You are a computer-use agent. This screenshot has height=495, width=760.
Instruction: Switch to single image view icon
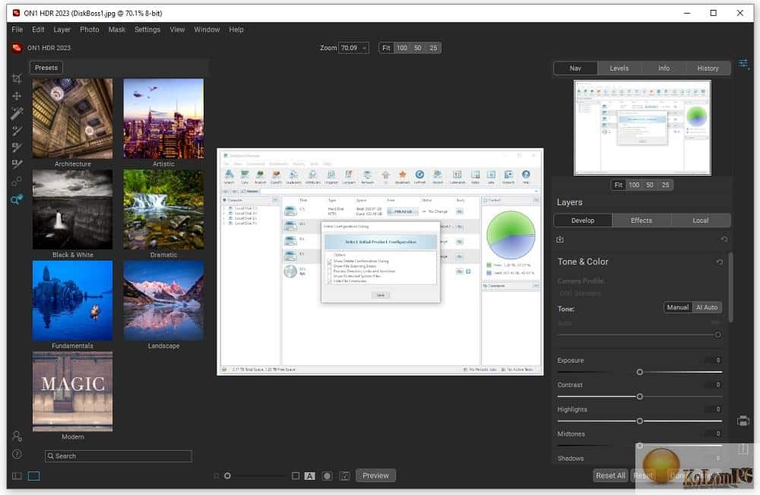pyautogui.click(x=34, y=476)
